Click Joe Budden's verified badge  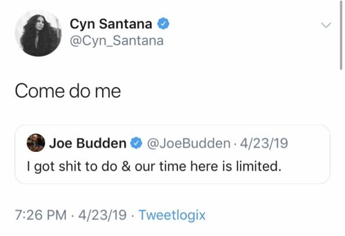(136, 143)
